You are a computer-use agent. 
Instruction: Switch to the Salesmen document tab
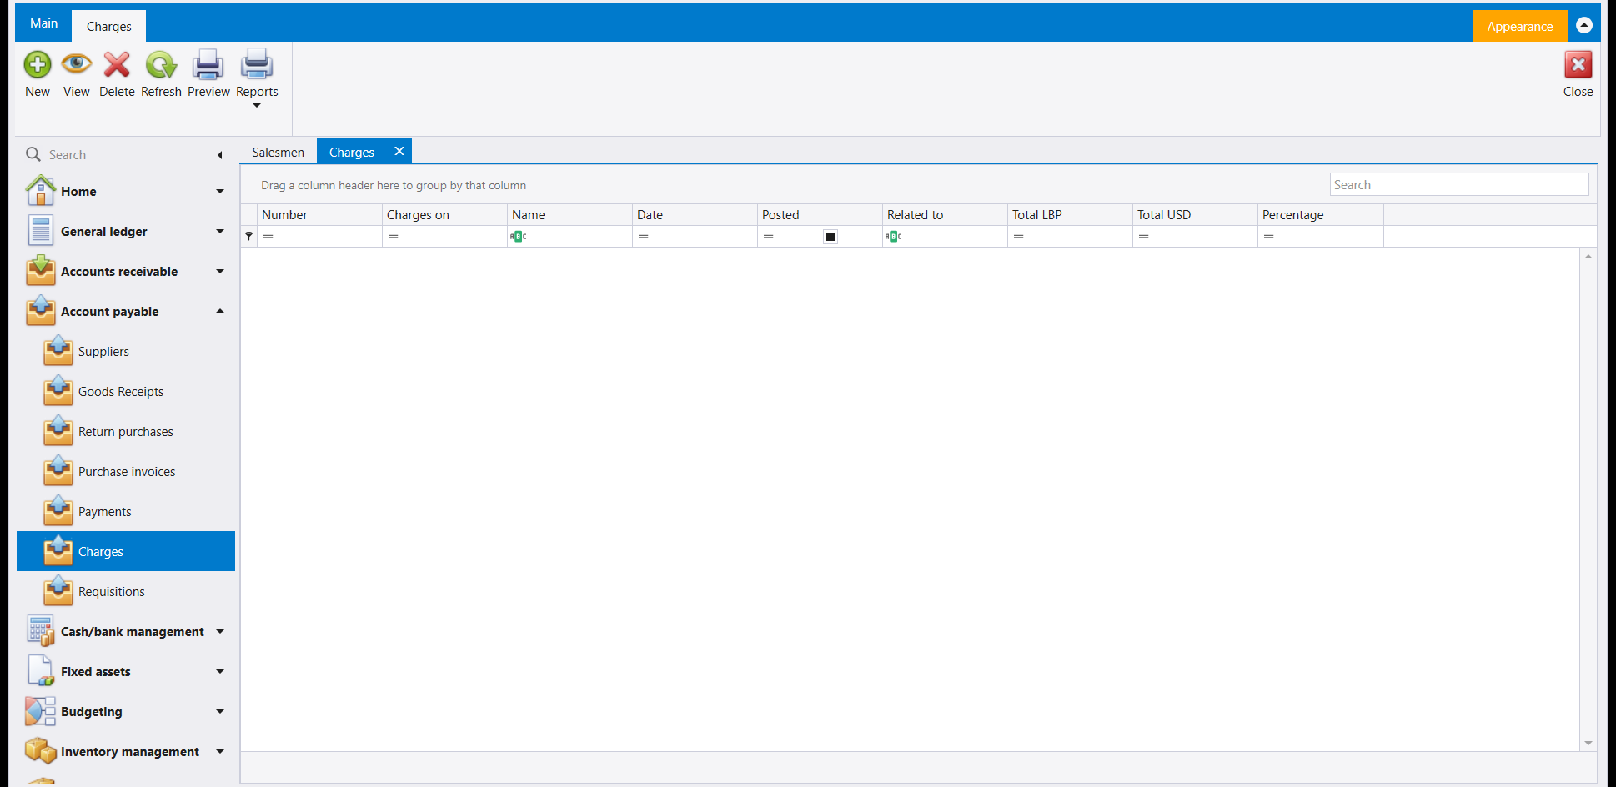click(279, 152)
